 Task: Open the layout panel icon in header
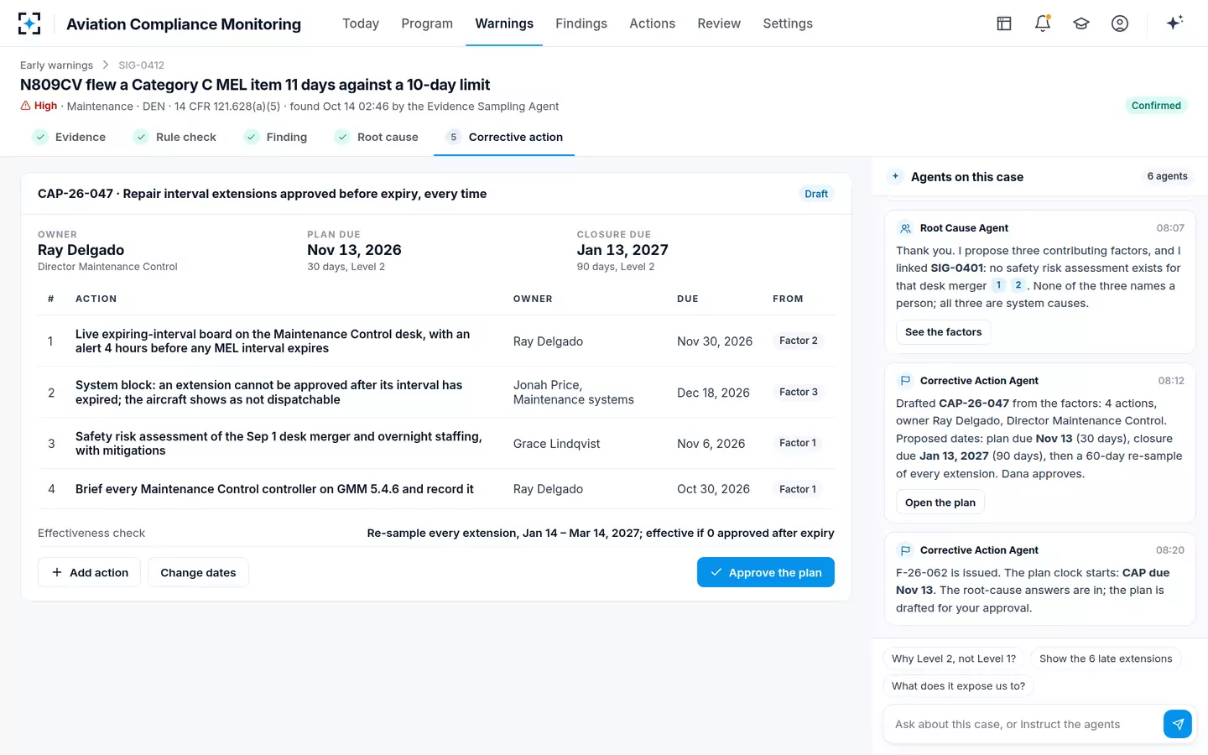[1004, 23]
